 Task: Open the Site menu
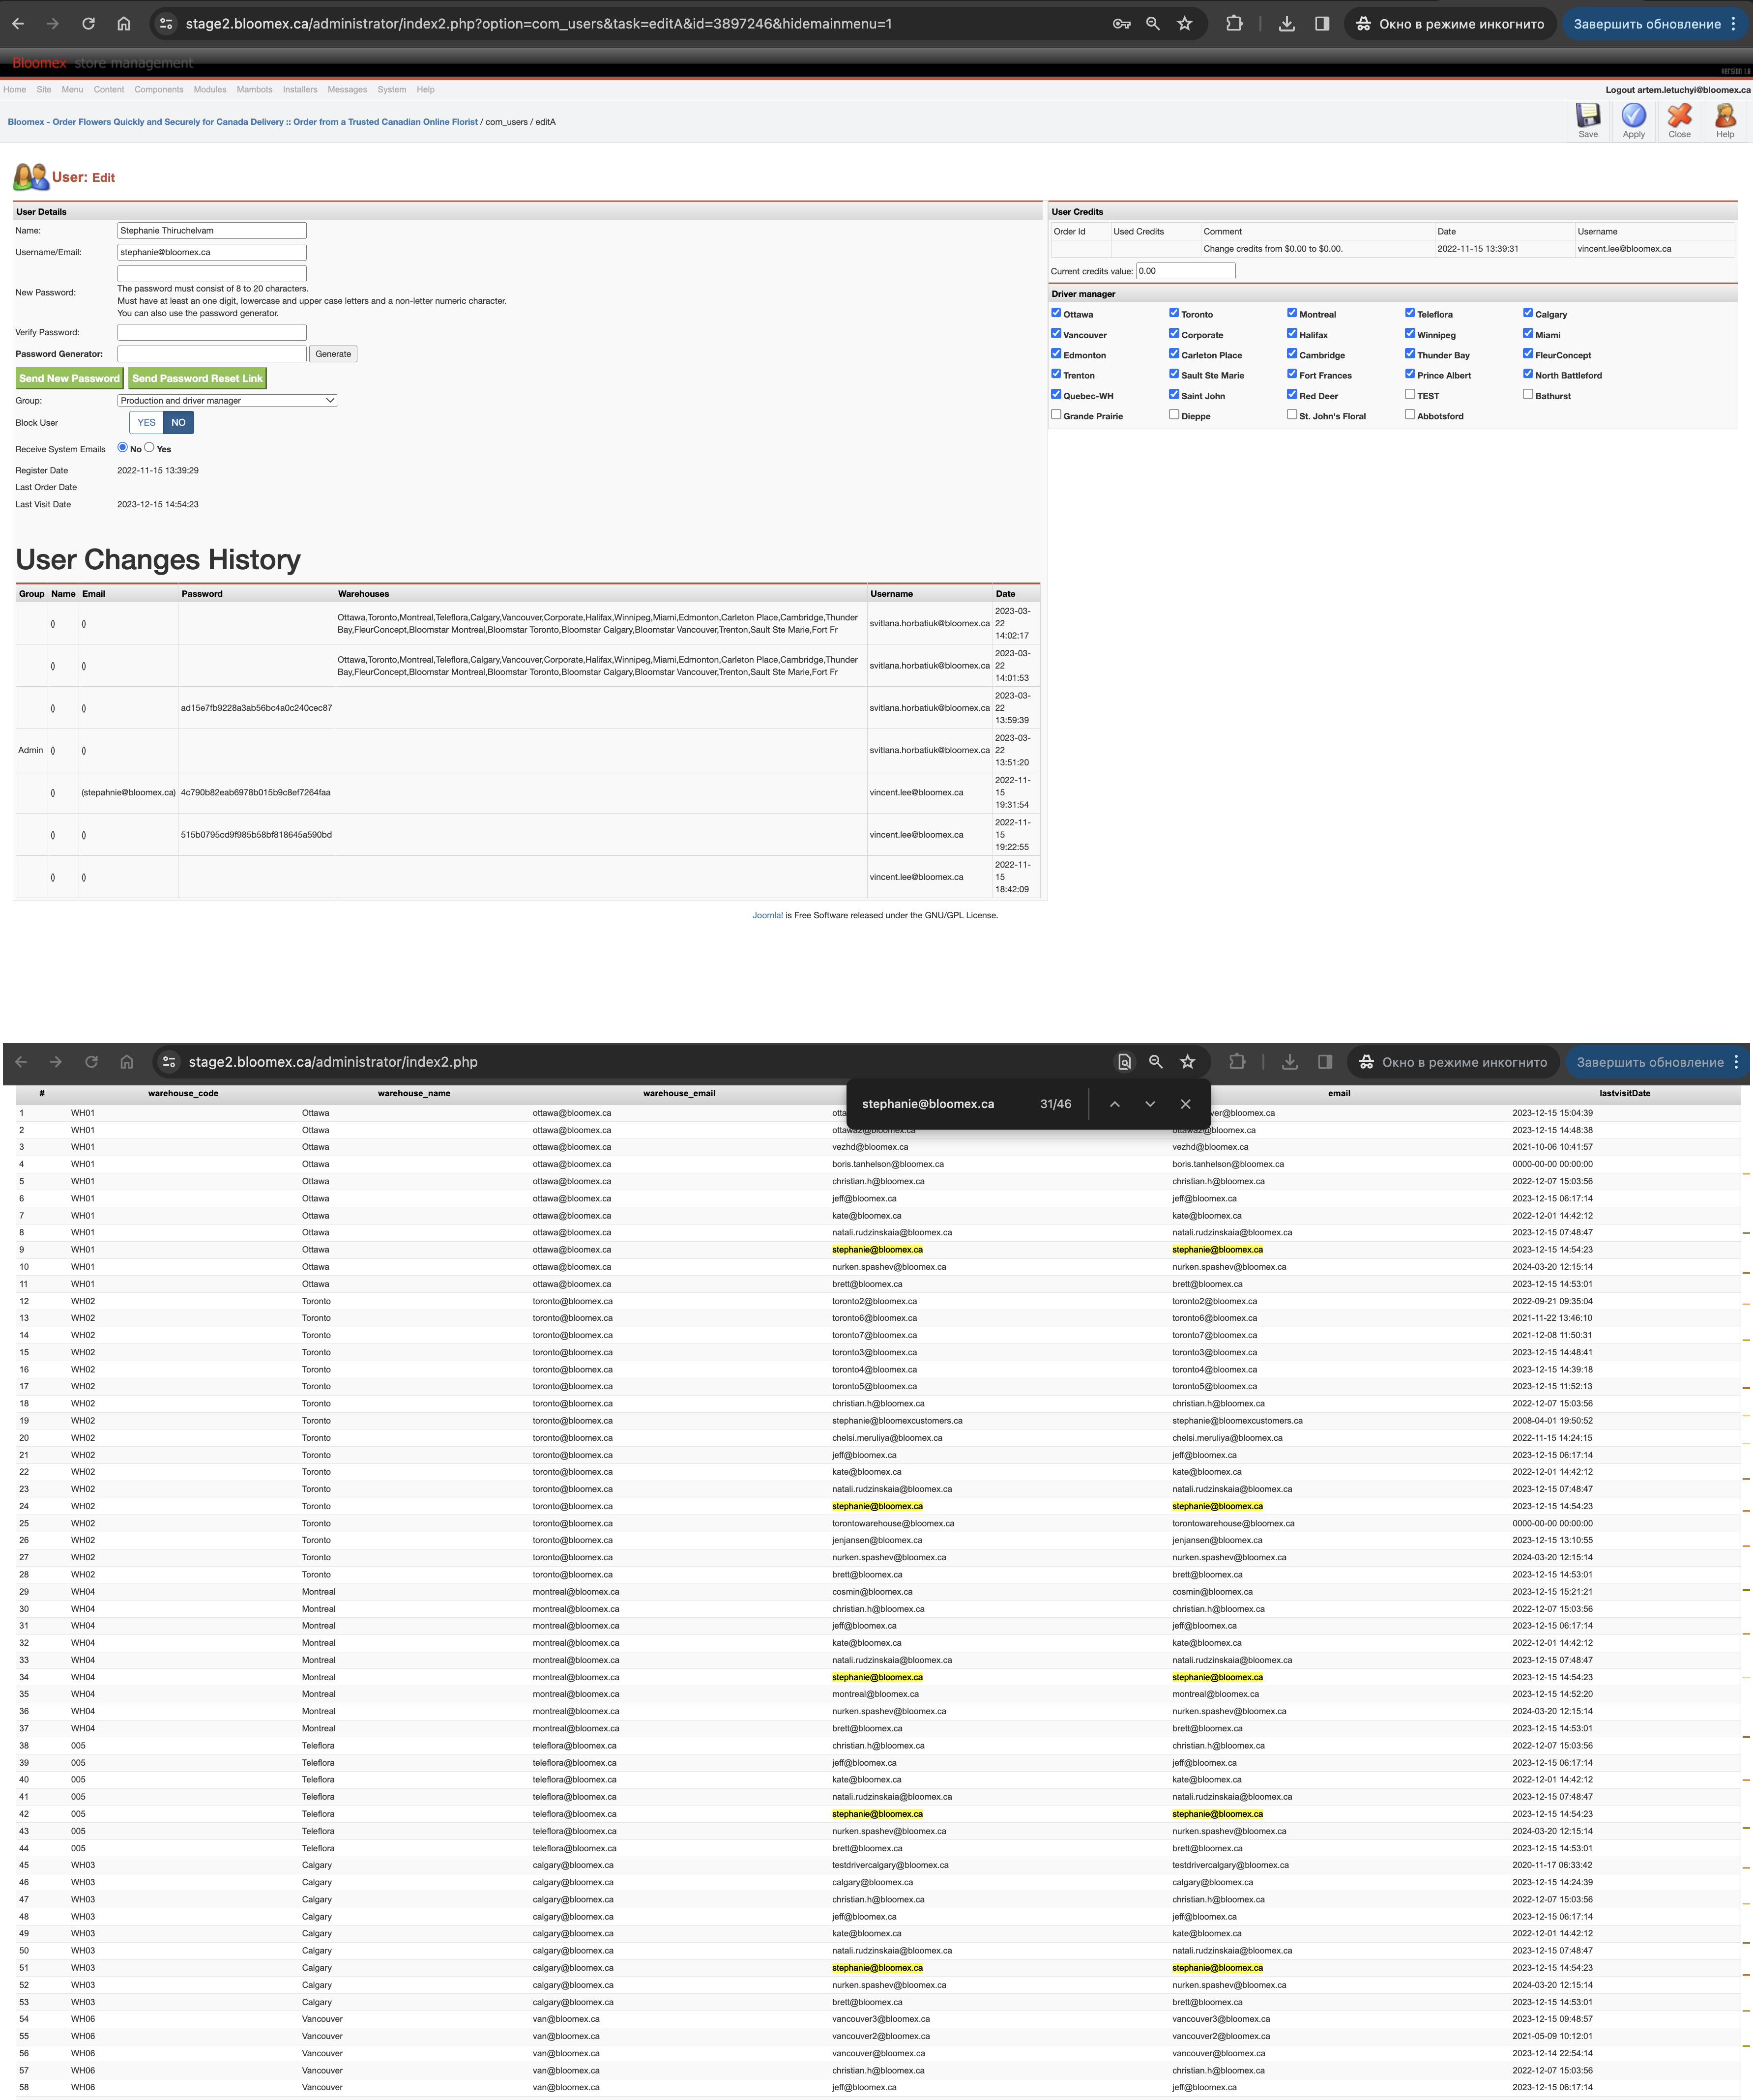tap(44, 89)
